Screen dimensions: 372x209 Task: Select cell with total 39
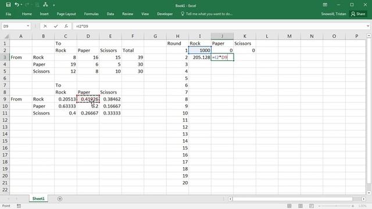pyautogui.click(x=133, y=57)
